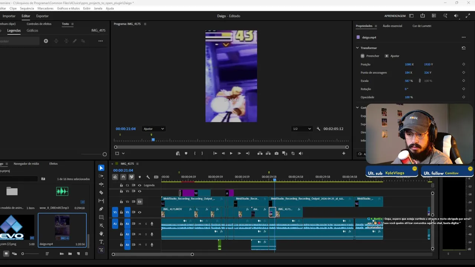This screenshot has height=267, width=475.
Task: Open the Sequência menu
Action: (27, 8)
